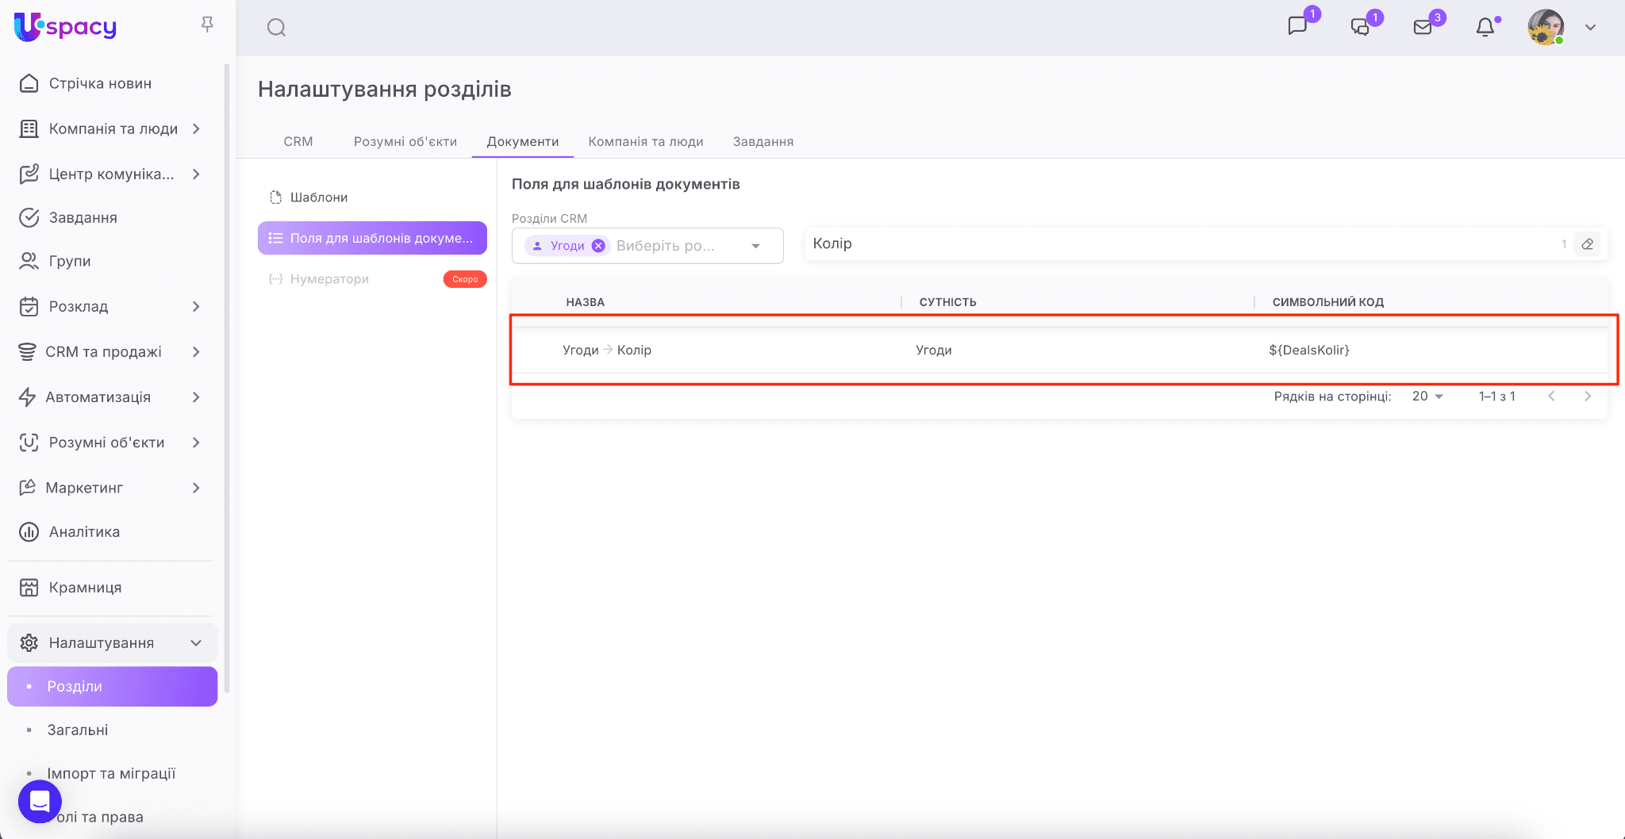Clear the Колір search with eraser icon
This screenshot has width=1625, height=839.
click(1587, 244)
